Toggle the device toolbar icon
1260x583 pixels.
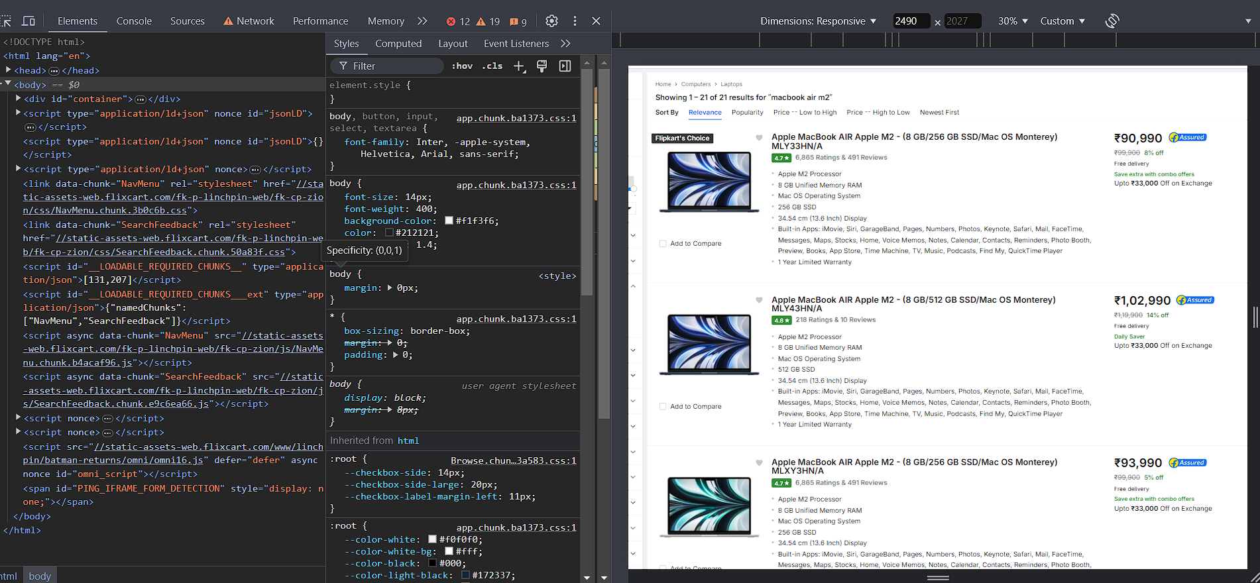click(x=29, y=21)
